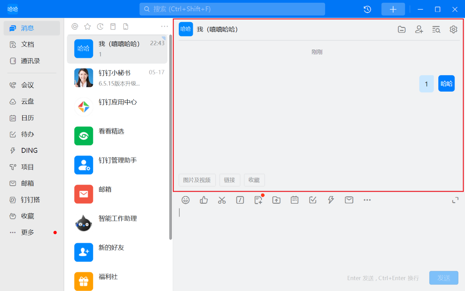The image size is (465, 291).
Task: Click the 发送 send button
Action: pos(444,278)
